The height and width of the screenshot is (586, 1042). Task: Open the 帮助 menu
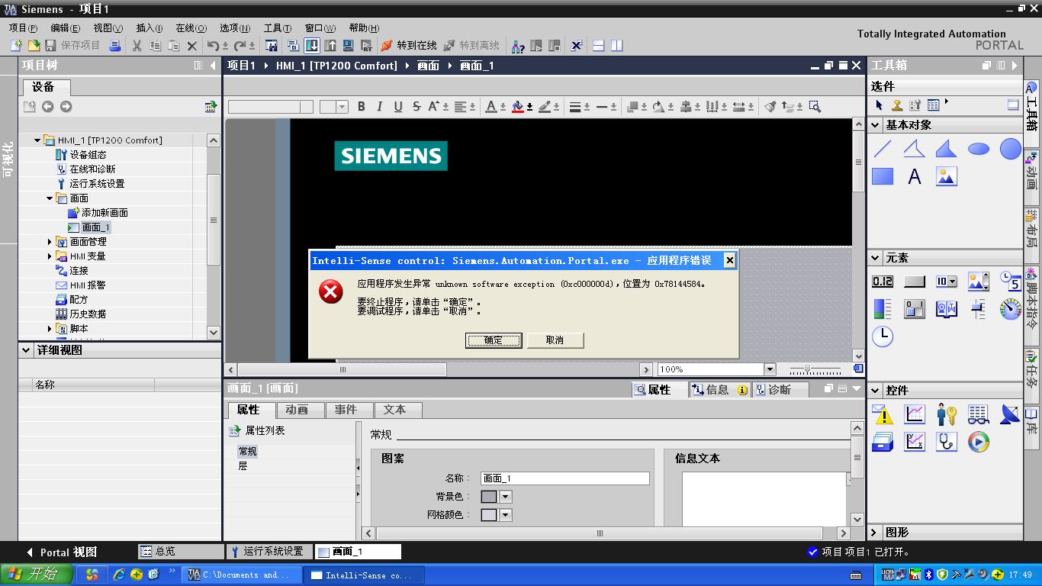click(x=364, y=27)
